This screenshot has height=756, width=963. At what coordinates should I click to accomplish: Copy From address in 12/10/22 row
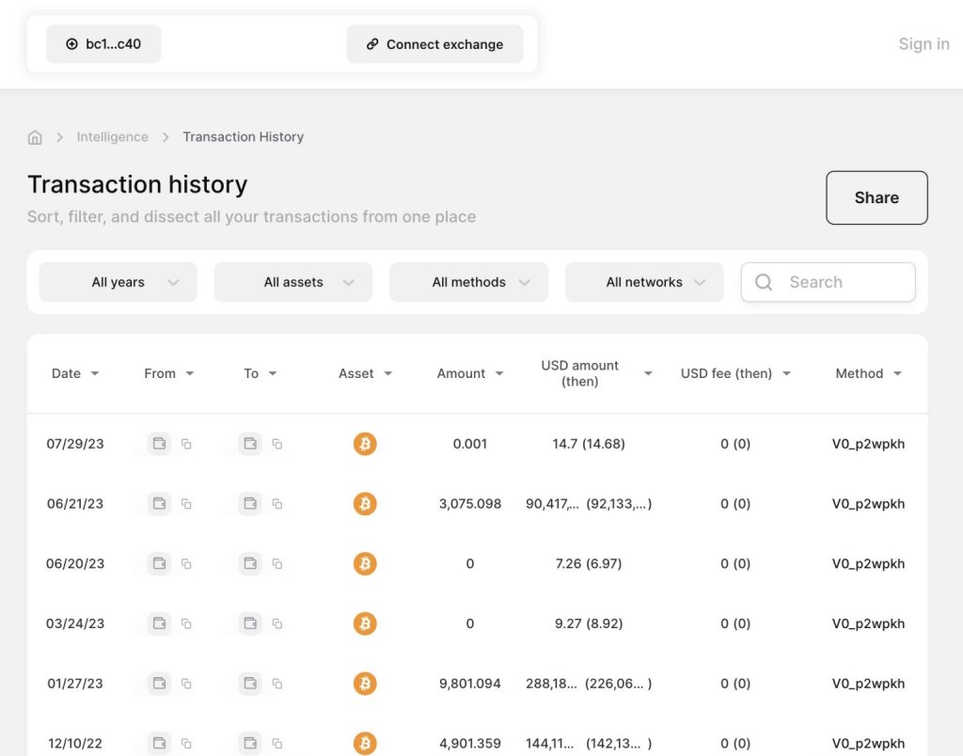tap(186, 743)
